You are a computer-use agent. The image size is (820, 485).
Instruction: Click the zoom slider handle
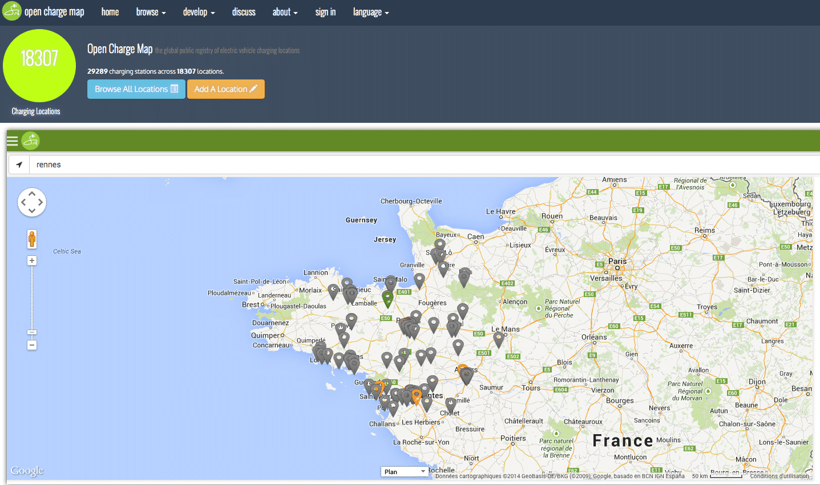(32, 332)
